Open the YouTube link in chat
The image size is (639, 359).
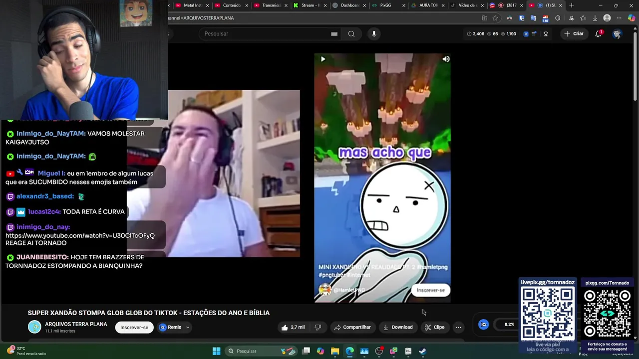point(80,235)
